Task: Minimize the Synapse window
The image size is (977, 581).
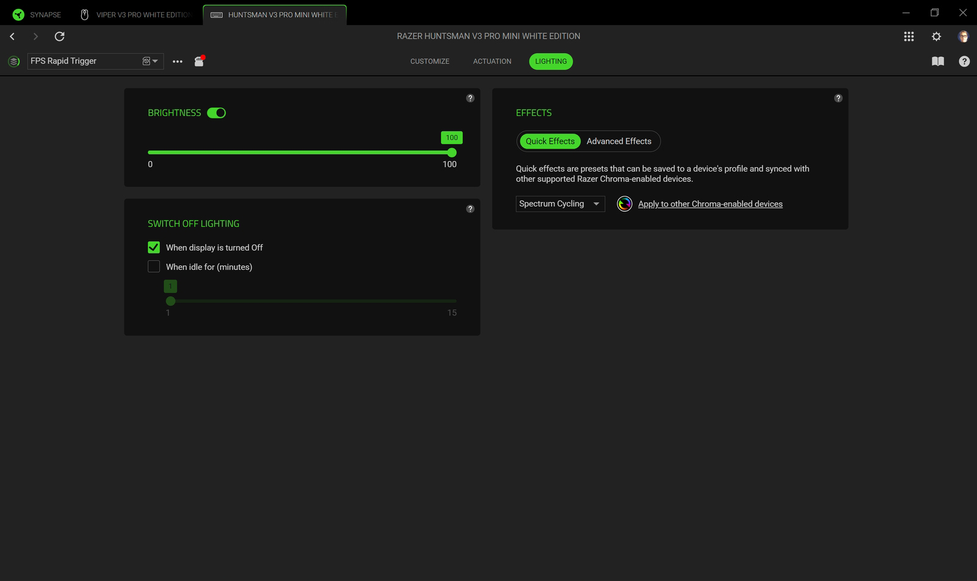Action: pos(906,13)
